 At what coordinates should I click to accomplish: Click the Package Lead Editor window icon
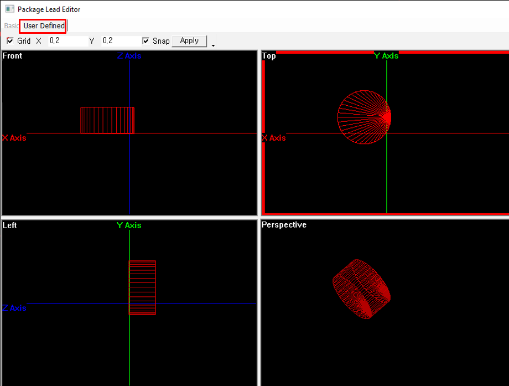tap(9, 9)
